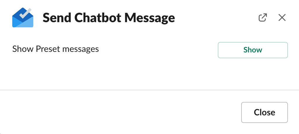
Task: Click the external link arrow icon in header
Action: pyautogui.click(x=263, y=17)
